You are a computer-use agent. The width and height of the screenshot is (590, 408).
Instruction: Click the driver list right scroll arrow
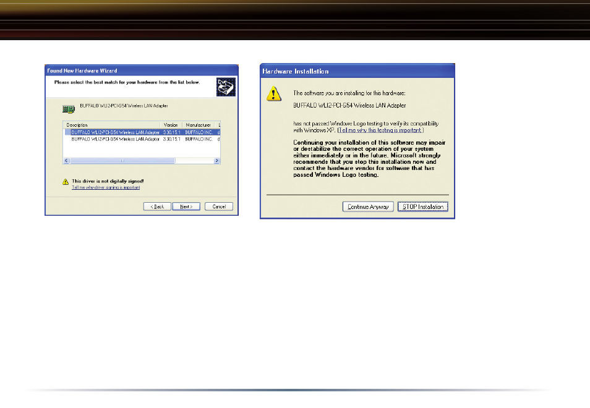click(x=216, y=161)
